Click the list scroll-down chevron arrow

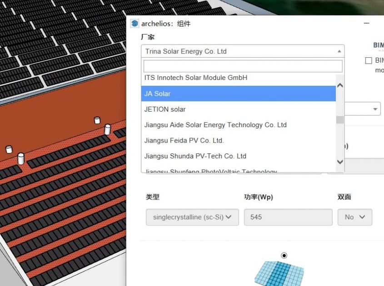click(340, 162)
